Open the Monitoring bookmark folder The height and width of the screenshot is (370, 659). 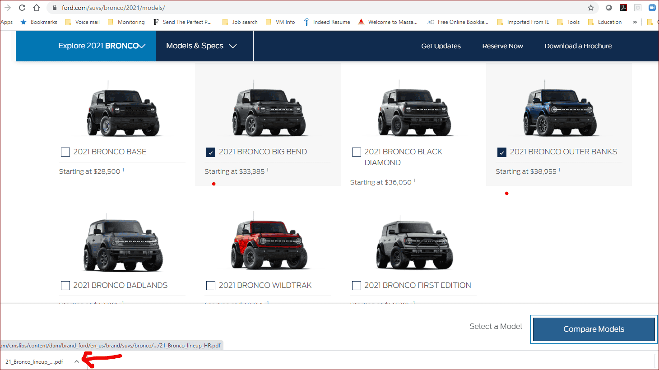click(126, 22)
